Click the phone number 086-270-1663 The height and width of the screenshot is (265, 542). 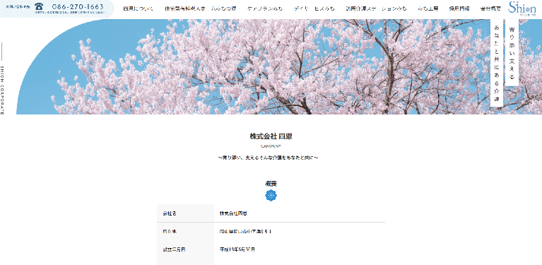(78, 6)
